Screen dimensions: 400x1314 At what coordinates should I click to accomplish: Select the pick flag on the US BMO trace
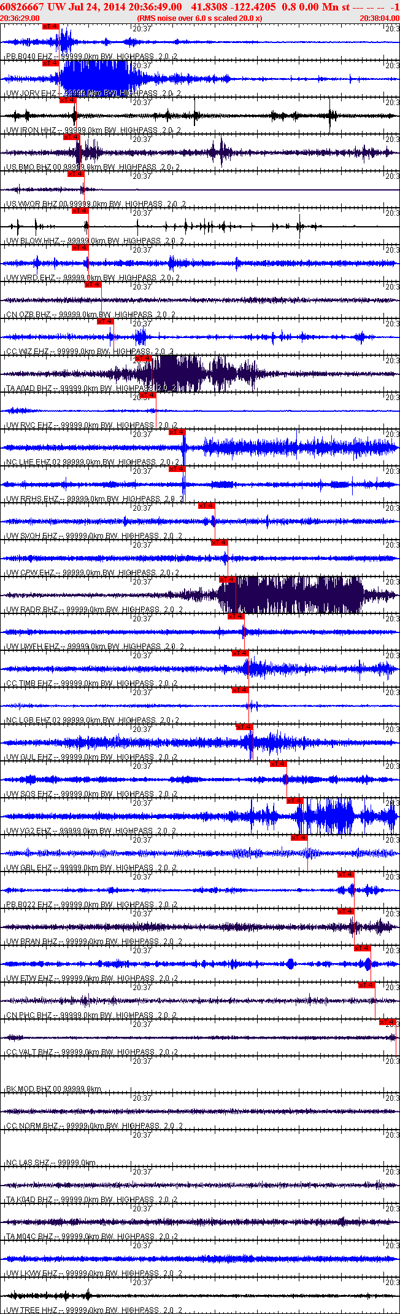pos(72,137)
